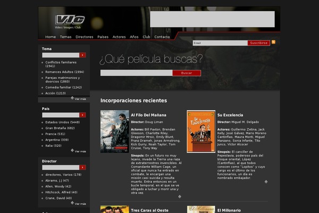Image resolution: width=319 pixels, height=213 pixels.
Task: Select Italia (320) country
Action: point(53,146)
